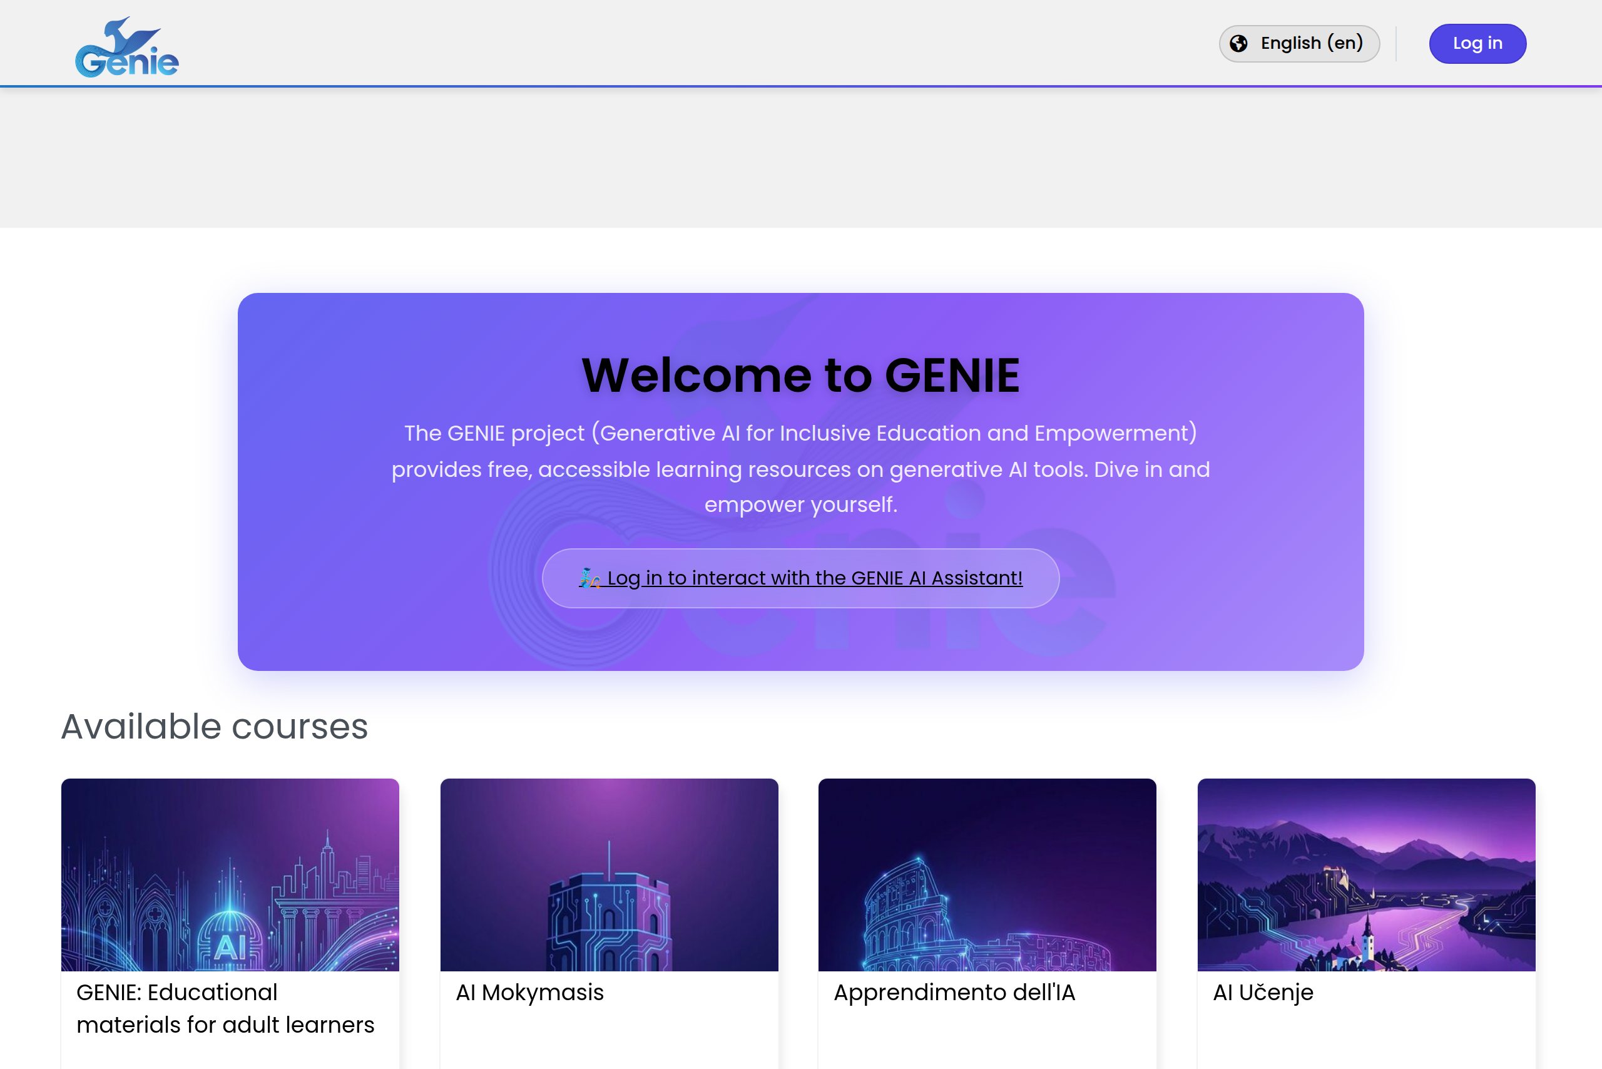Viewport: 1602px width, 1069px height.
Task: Open the Apprendimento dell'IA course thumbnail
Action: [987, 874]
